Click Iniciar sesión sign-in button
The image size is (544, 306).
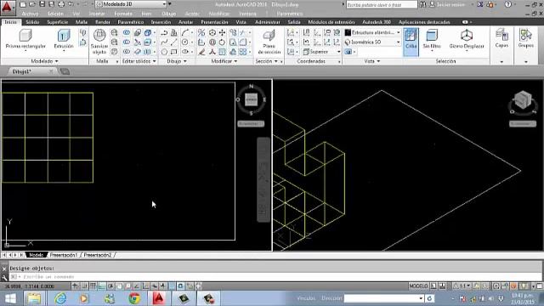click(450, 4)
